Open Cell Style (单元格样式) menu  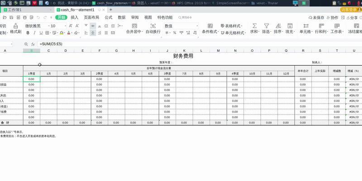233,33
